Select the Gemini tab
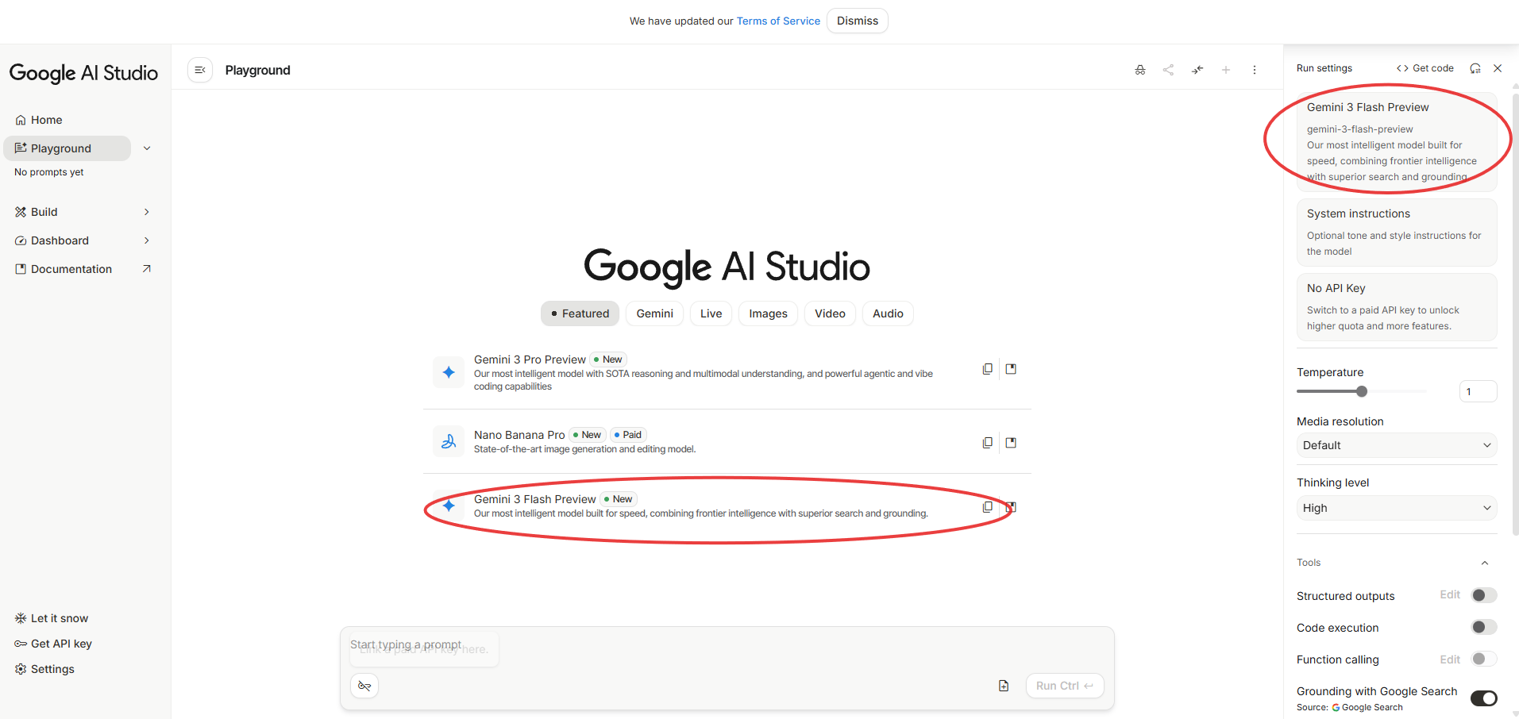Image resolution: width=1519 pixels, height=719 pixels. tap(655, 313)
